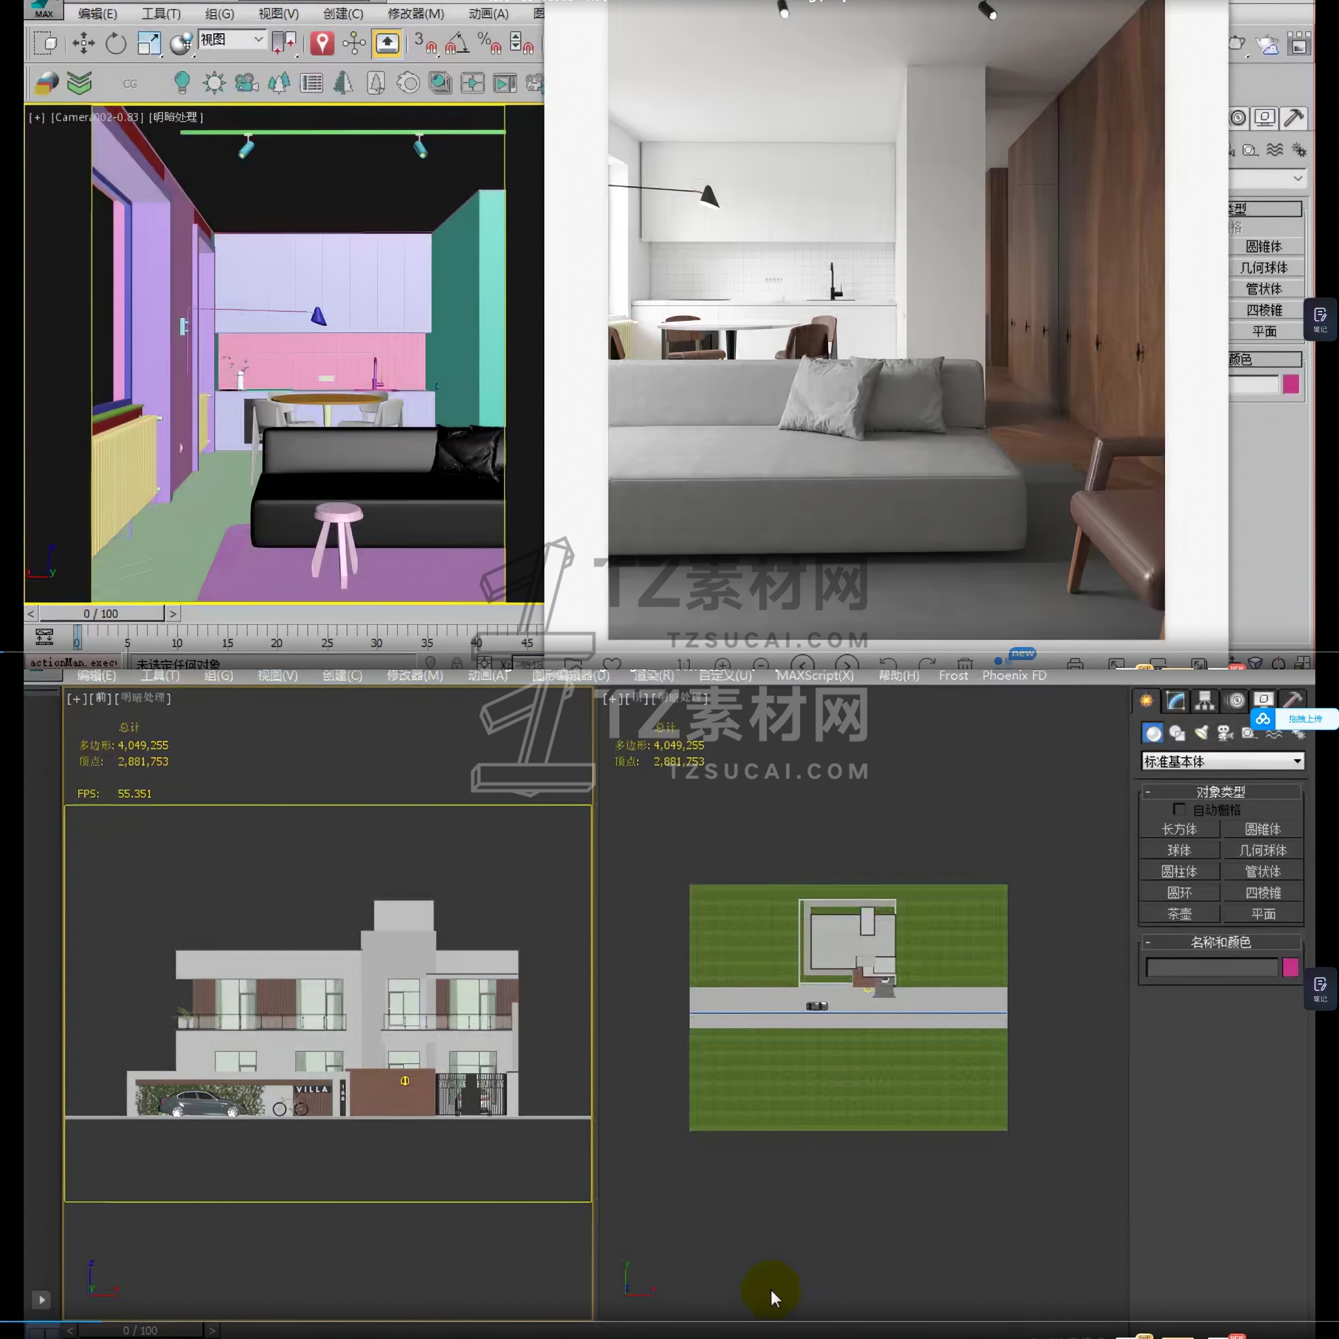Open the 视图 reference coordinate dropdown
Screen dimensions: 1339x1339
pos(232,40)
